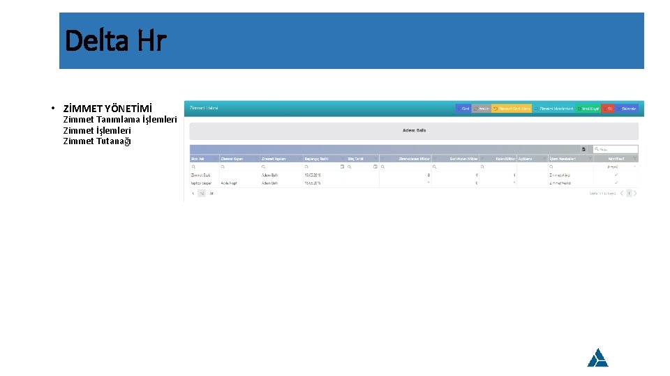The height and width of the screenshot is (376, 670).
Task: Set page size to 24 rows
Action: [x=211, y=194]
